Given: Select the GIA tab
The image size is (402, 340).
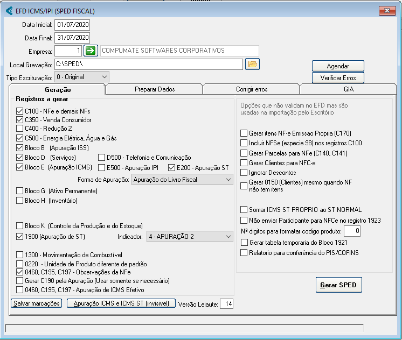Looking at the screenshot, I should coord(348,89).
